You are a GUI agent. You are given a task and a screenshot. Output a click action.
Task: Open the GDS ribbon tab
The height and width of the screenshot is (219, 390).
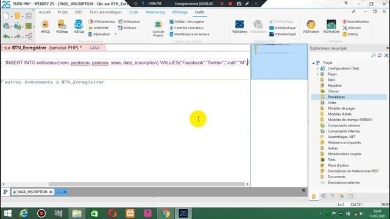click(x=79, y=12)
